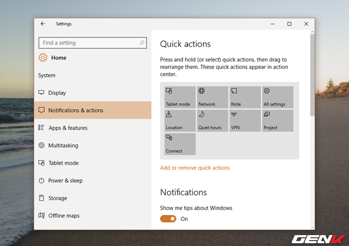Select the Location quick action tile
Viewport: 349px width, 246px height.
(180, 121)
